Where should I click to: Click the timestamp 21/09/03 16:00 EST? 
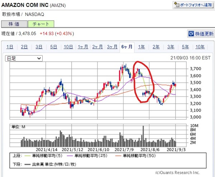click(x=191, y=58)
